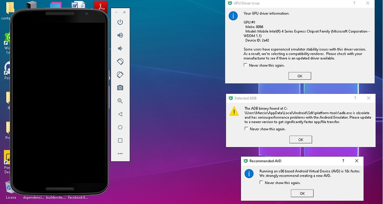Open extended controls via the three dots
The width and height of the screenshot is (383, 204).
120,154
